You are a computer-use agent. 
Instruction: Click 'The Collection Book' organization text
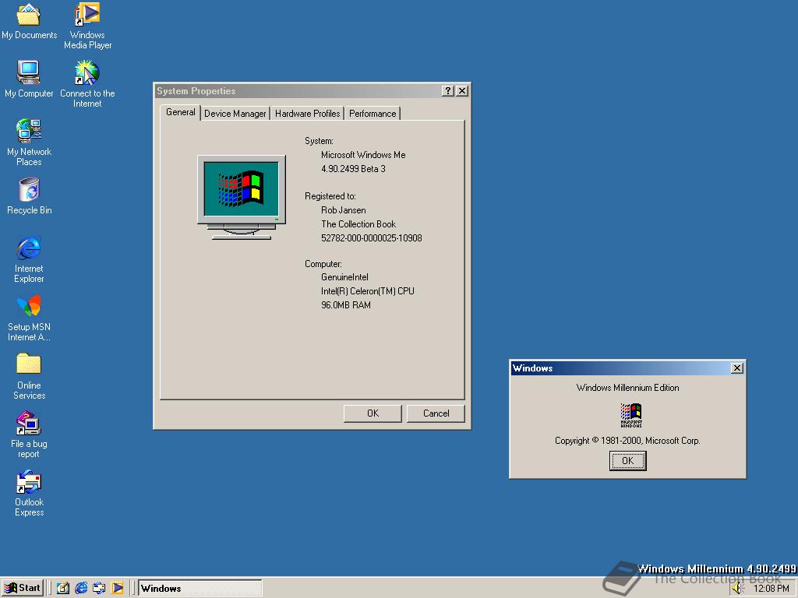358,224
